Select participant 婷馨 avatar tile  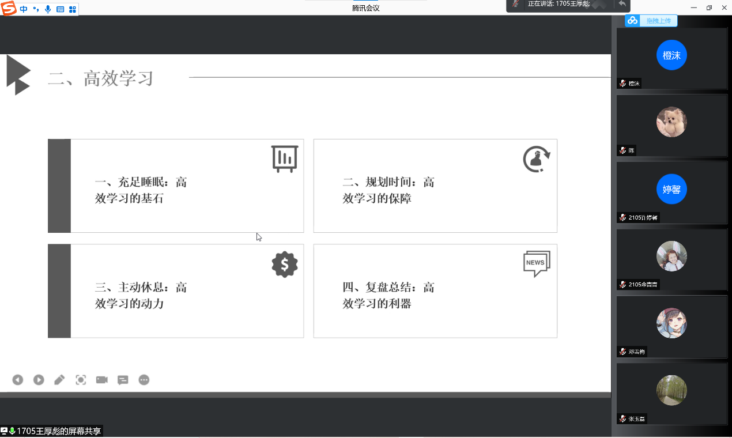(x=671, y=189)
